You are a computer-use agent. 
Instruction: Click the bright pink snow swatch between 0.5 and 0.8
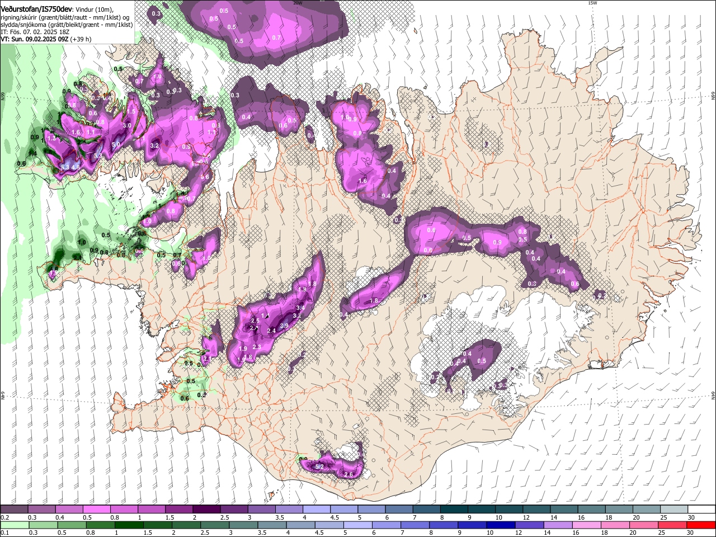click(x=96, y=510)
